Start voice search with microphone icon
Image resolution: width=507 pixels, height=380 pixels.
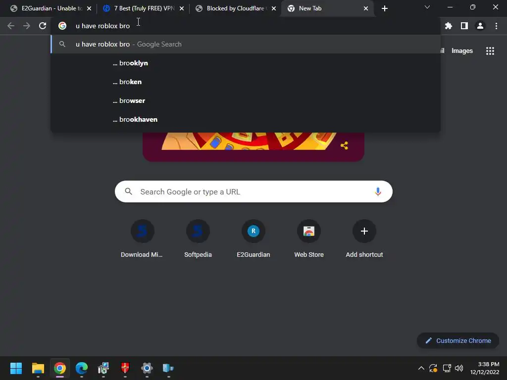378,191
